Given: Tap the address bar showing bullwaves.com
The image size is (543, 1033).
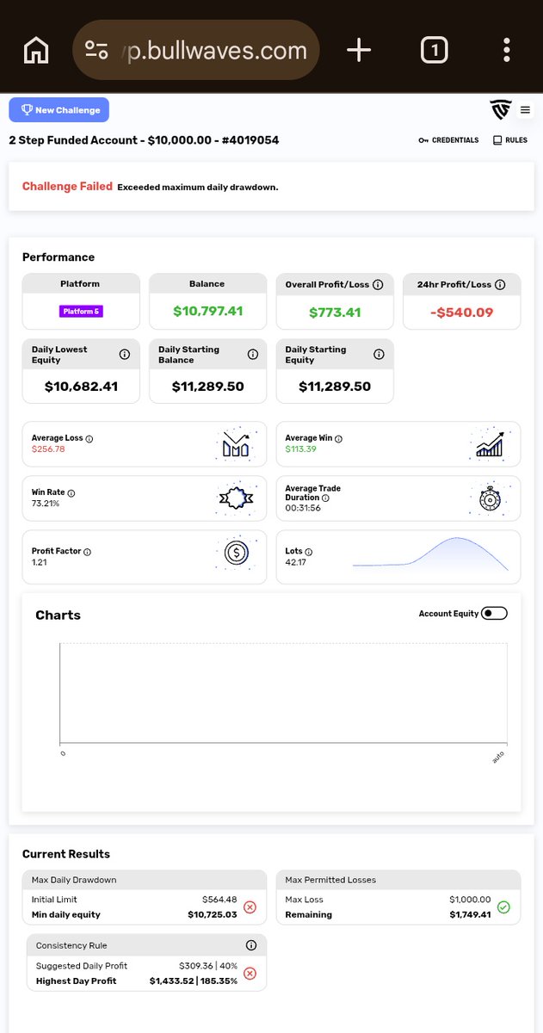Looking at the screenshot, I should point(196,50).
